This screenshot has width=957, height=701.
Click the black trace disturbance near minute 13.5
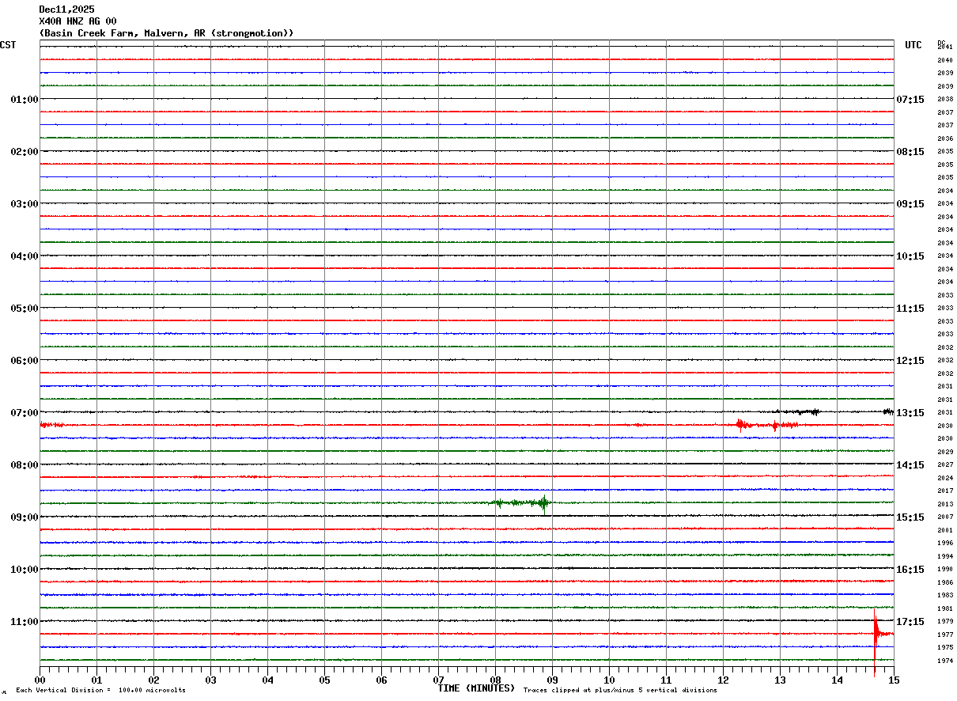pos(797,411)
